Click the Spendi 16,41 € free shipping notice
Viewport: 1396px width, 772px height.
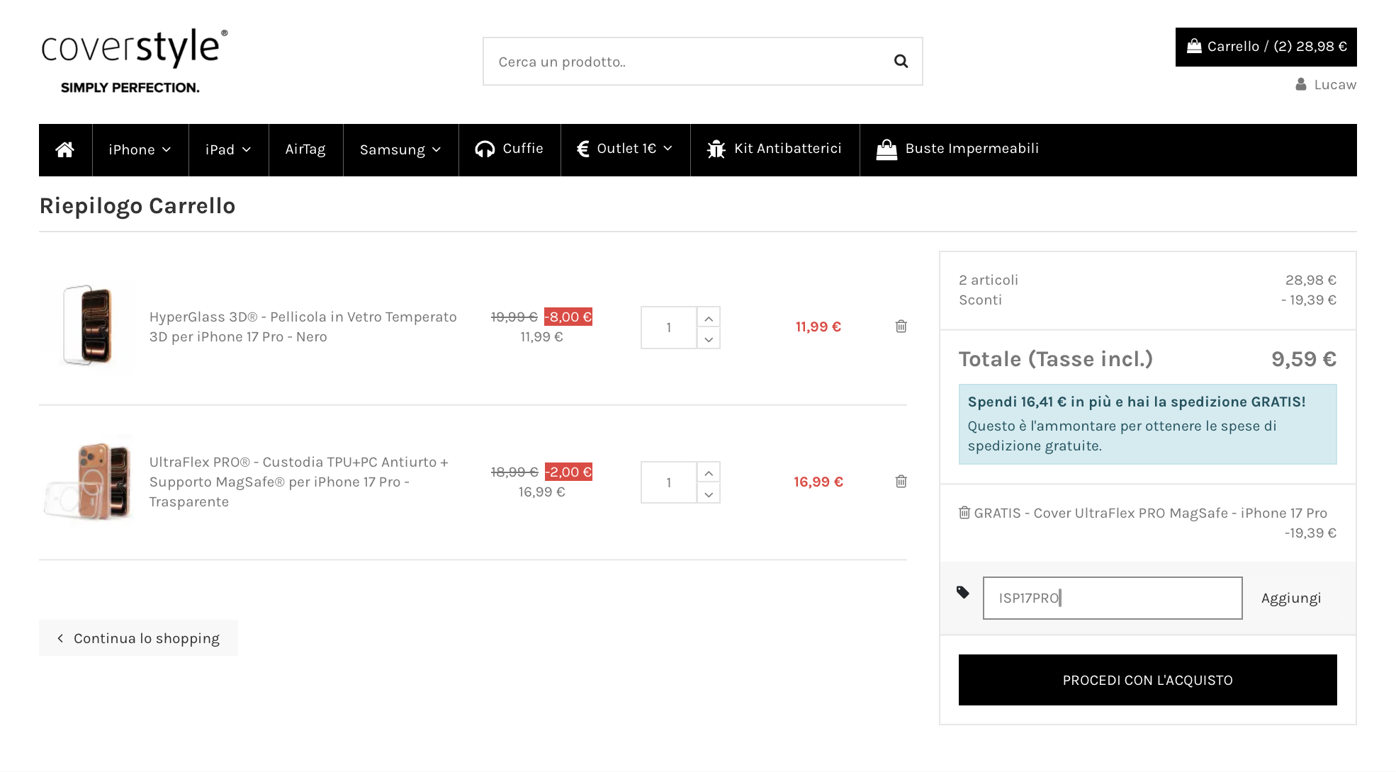click(x=1148, y=424)
